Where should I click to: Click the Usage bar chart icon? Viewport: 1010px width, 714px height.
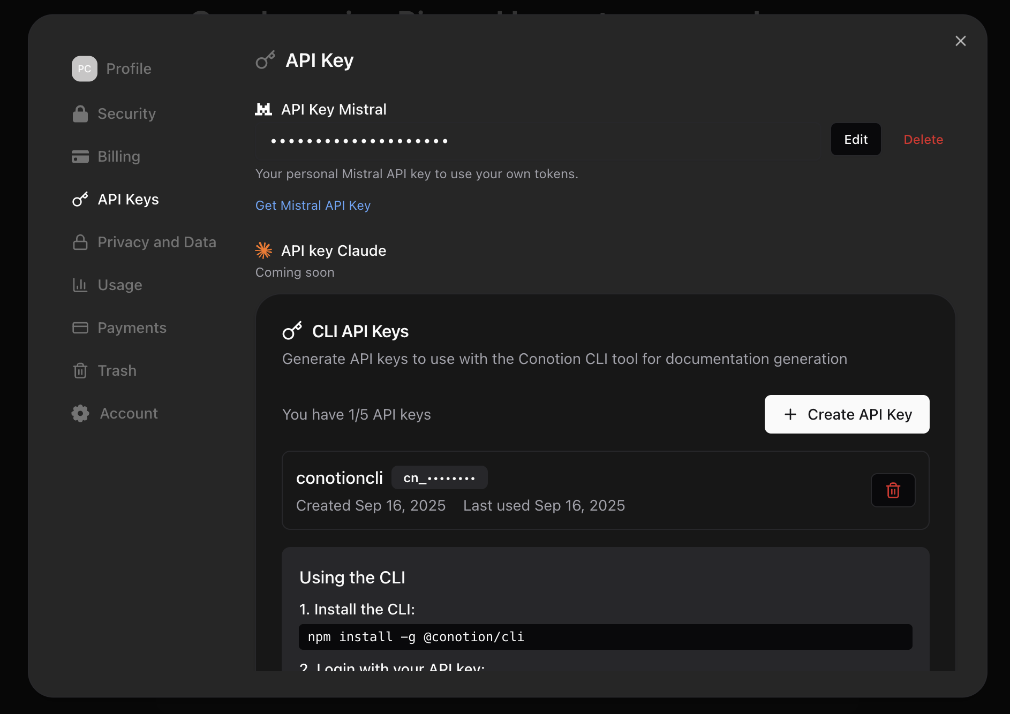tap(80, 285)
